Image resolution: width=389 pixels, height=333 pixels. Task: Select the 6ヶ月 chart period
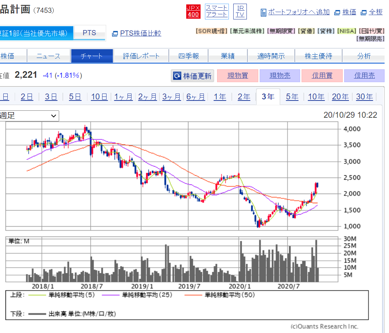click(x=195, y=96)
